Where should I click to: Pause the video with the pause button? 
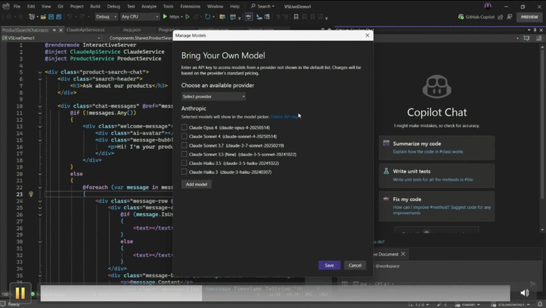pos(20,293)
